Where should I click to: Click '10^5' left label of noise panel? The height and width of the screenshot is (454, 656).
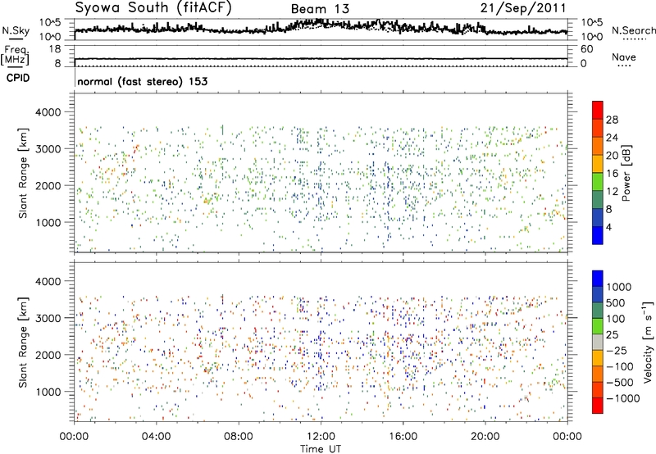50,23
